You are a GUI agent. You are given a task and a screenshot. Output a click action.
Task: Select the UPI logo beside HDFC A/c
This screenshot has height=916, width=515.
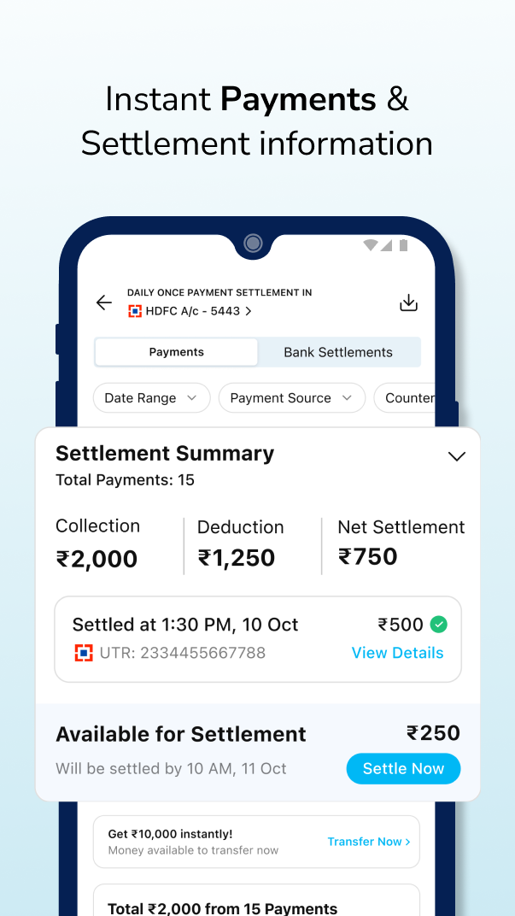tap(135, 311)
